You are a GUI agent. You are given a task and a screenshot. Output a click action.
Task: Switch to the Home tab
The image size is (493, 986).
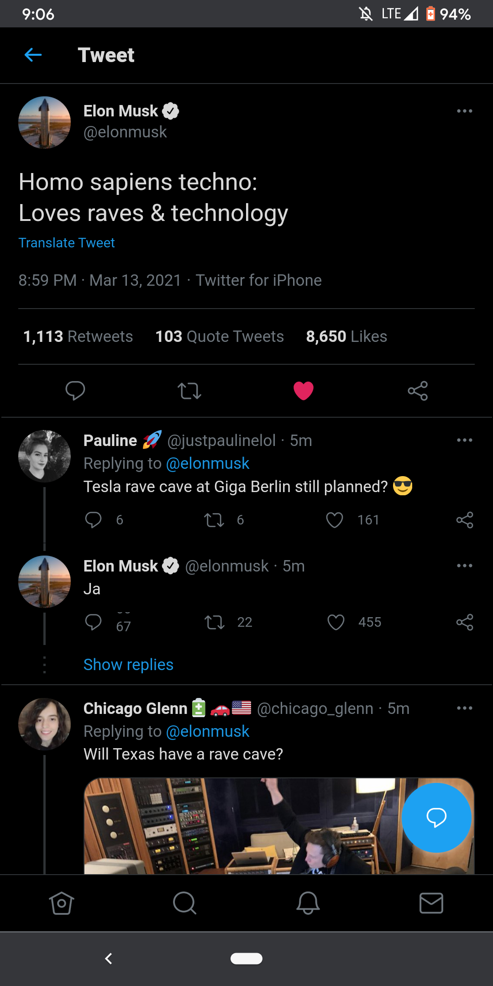tap(62, 903)
